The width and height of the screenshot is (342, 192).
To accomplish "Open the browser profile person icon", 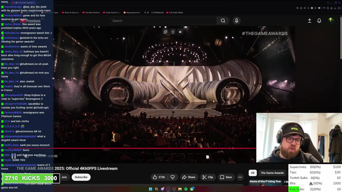I will [332, 8].
